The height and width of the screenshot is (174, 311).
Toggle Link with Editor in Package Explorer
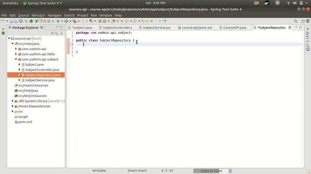(57, 33)
